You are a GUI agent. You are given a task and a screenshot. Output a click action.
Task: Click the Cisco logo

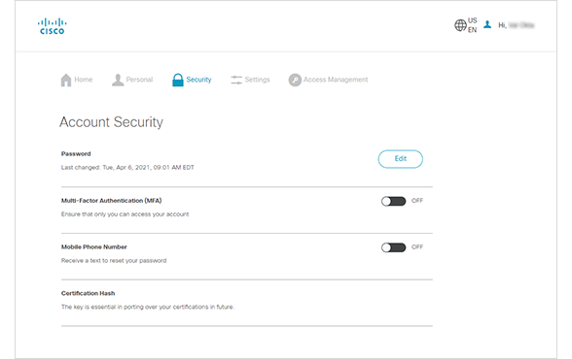coord(53,26)
